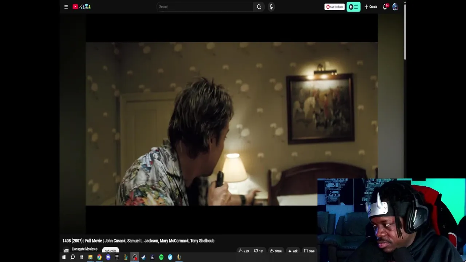466x262 pixels.
Task: Subscribe to Lionsgate Movies
Action: point(110,251)
